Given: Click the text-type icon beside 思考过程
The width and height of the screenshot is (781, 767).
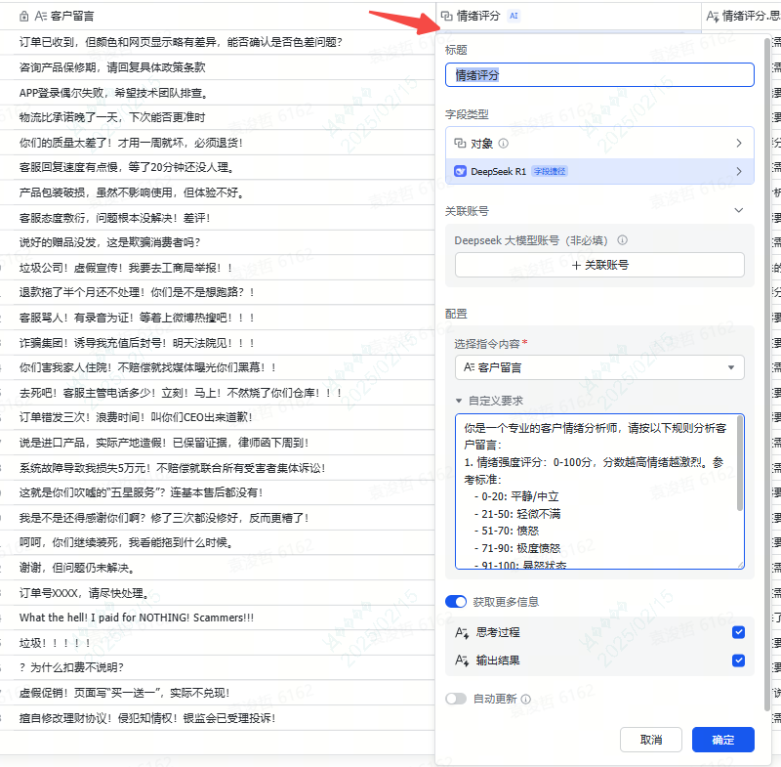Looking at the screenshot, I should (x=462, y=633).
